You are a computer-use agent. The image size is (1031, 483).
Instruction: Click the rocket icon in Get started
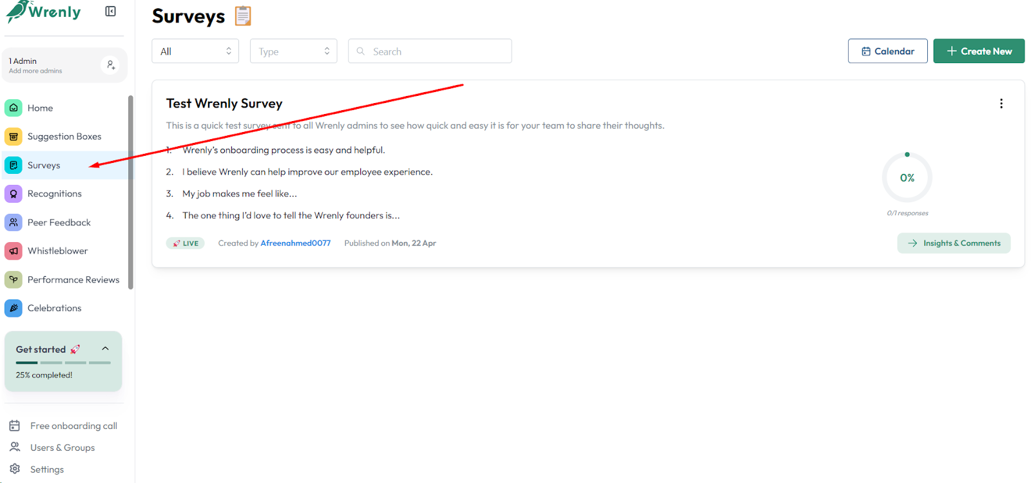click(75, 349)
